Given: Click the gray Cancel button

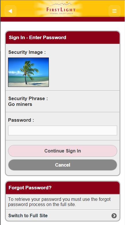Looking at the screenshot, I should coord(63,165).
